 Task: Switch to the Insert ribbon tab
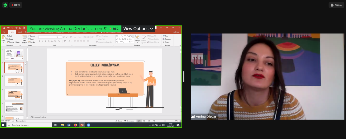[x=20, y=32]
